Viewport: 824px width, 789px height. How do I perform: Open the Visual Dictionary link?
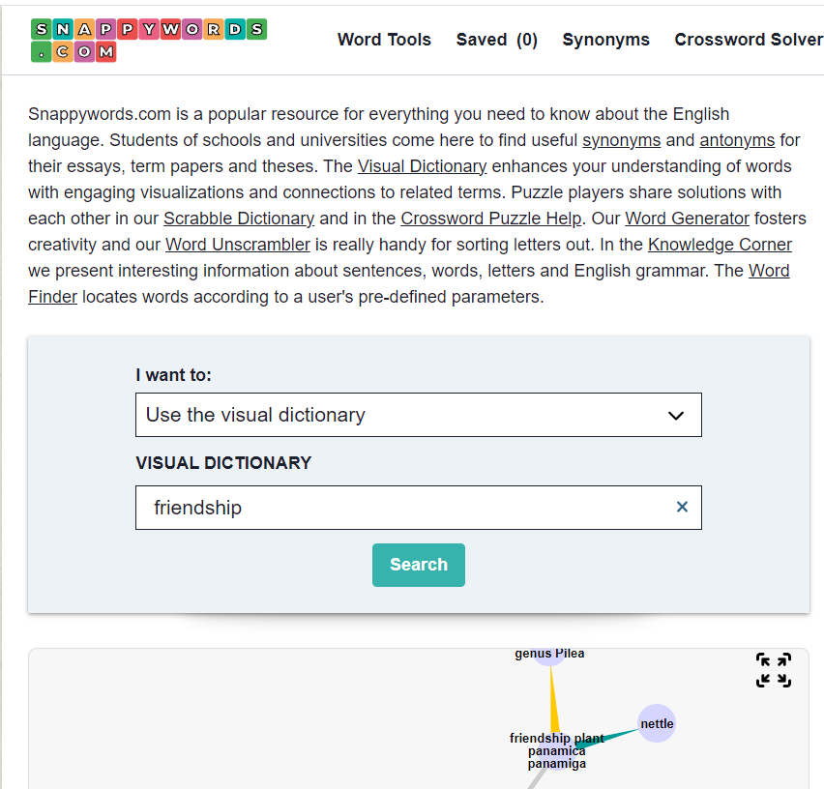[422, 166]
